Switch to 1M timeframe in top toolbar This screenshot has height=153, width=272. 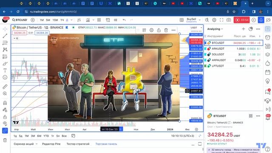click(x=42, y=20)
